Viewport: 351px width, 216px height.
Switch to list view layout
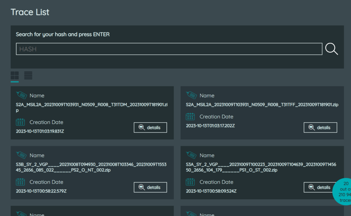[28, 76]
